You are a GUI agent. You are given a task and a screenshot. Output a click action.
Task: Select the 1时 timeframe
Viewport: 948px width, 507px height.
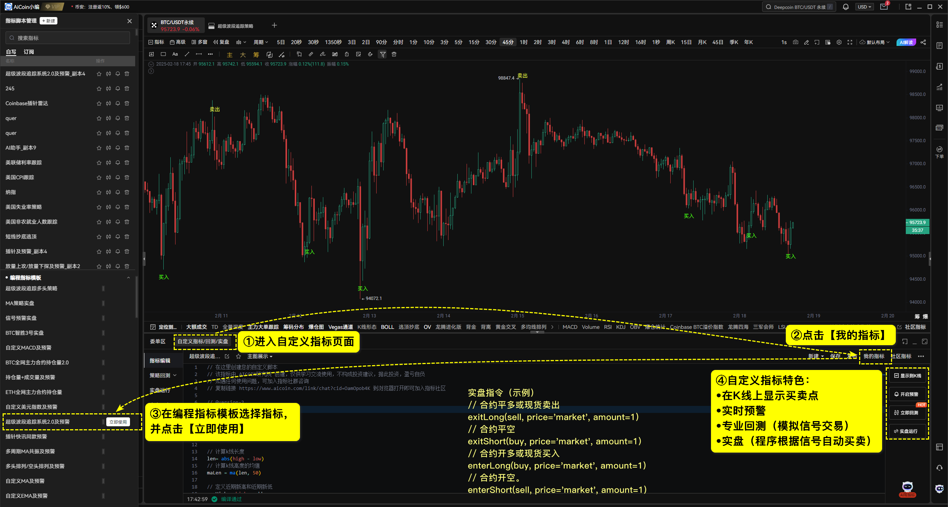click(524, 42)
